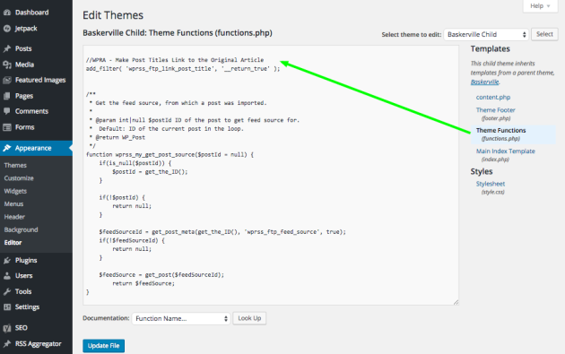Click the Tools wrench icon
565x354 pixels.
pos(7,291)
